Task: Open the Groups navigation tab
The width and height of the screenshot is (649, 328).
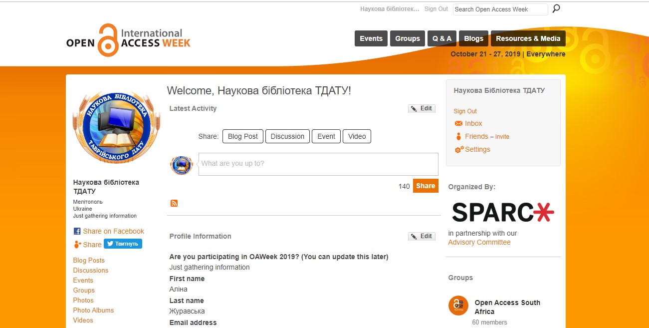Action: (408, 38)
